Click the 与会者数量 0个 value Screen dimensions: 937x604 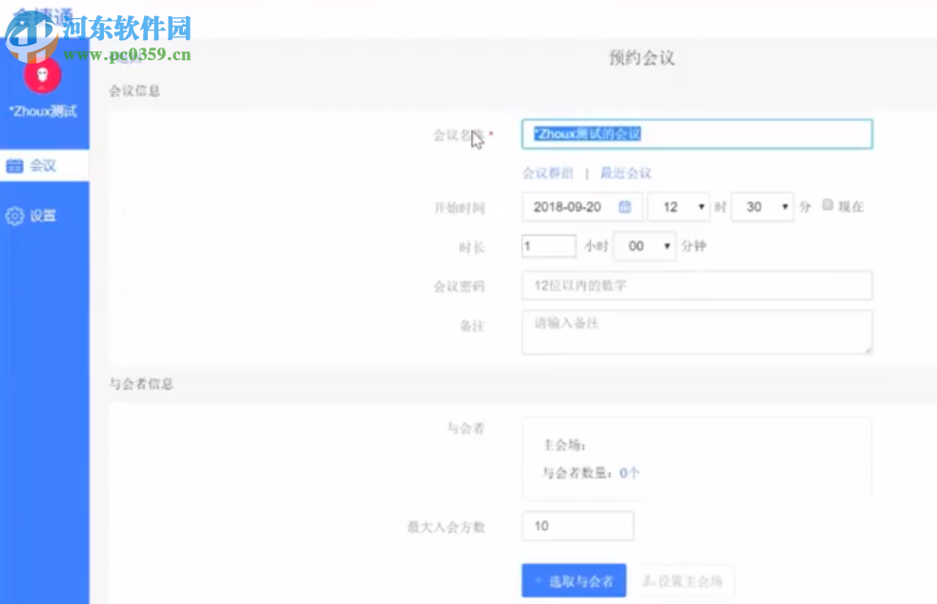(629, 473)
